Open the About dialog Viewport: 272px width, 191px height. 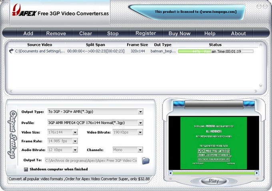[x=238, y=33]
